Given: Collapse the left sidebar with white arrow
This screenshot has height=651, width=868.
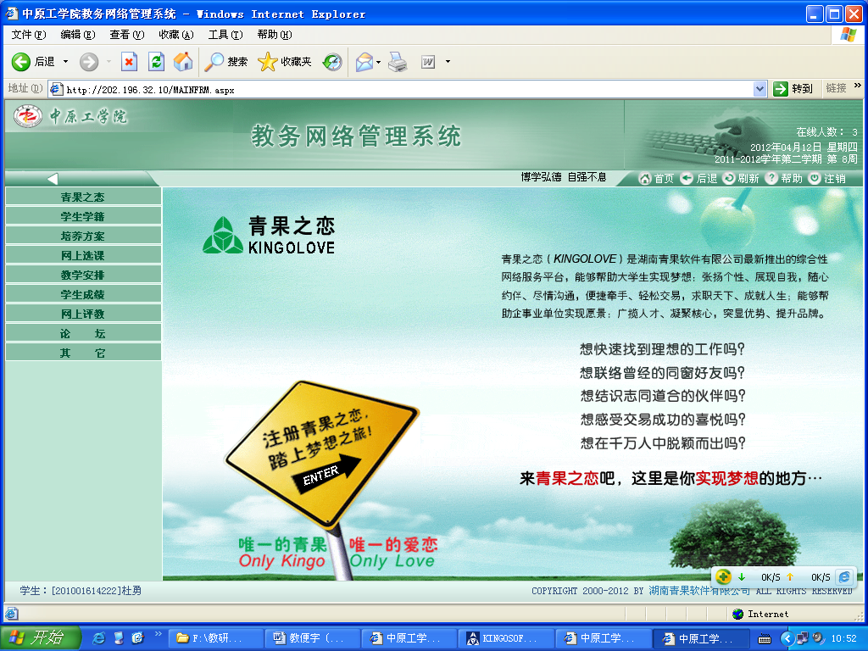Looking at the screenshot, I should point(53,178).
